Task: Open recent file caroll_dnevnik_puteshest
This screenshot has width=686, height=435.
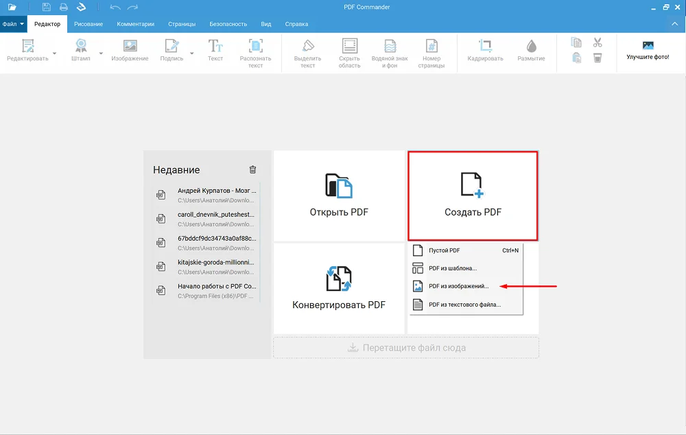Action: tap(206, 220)
